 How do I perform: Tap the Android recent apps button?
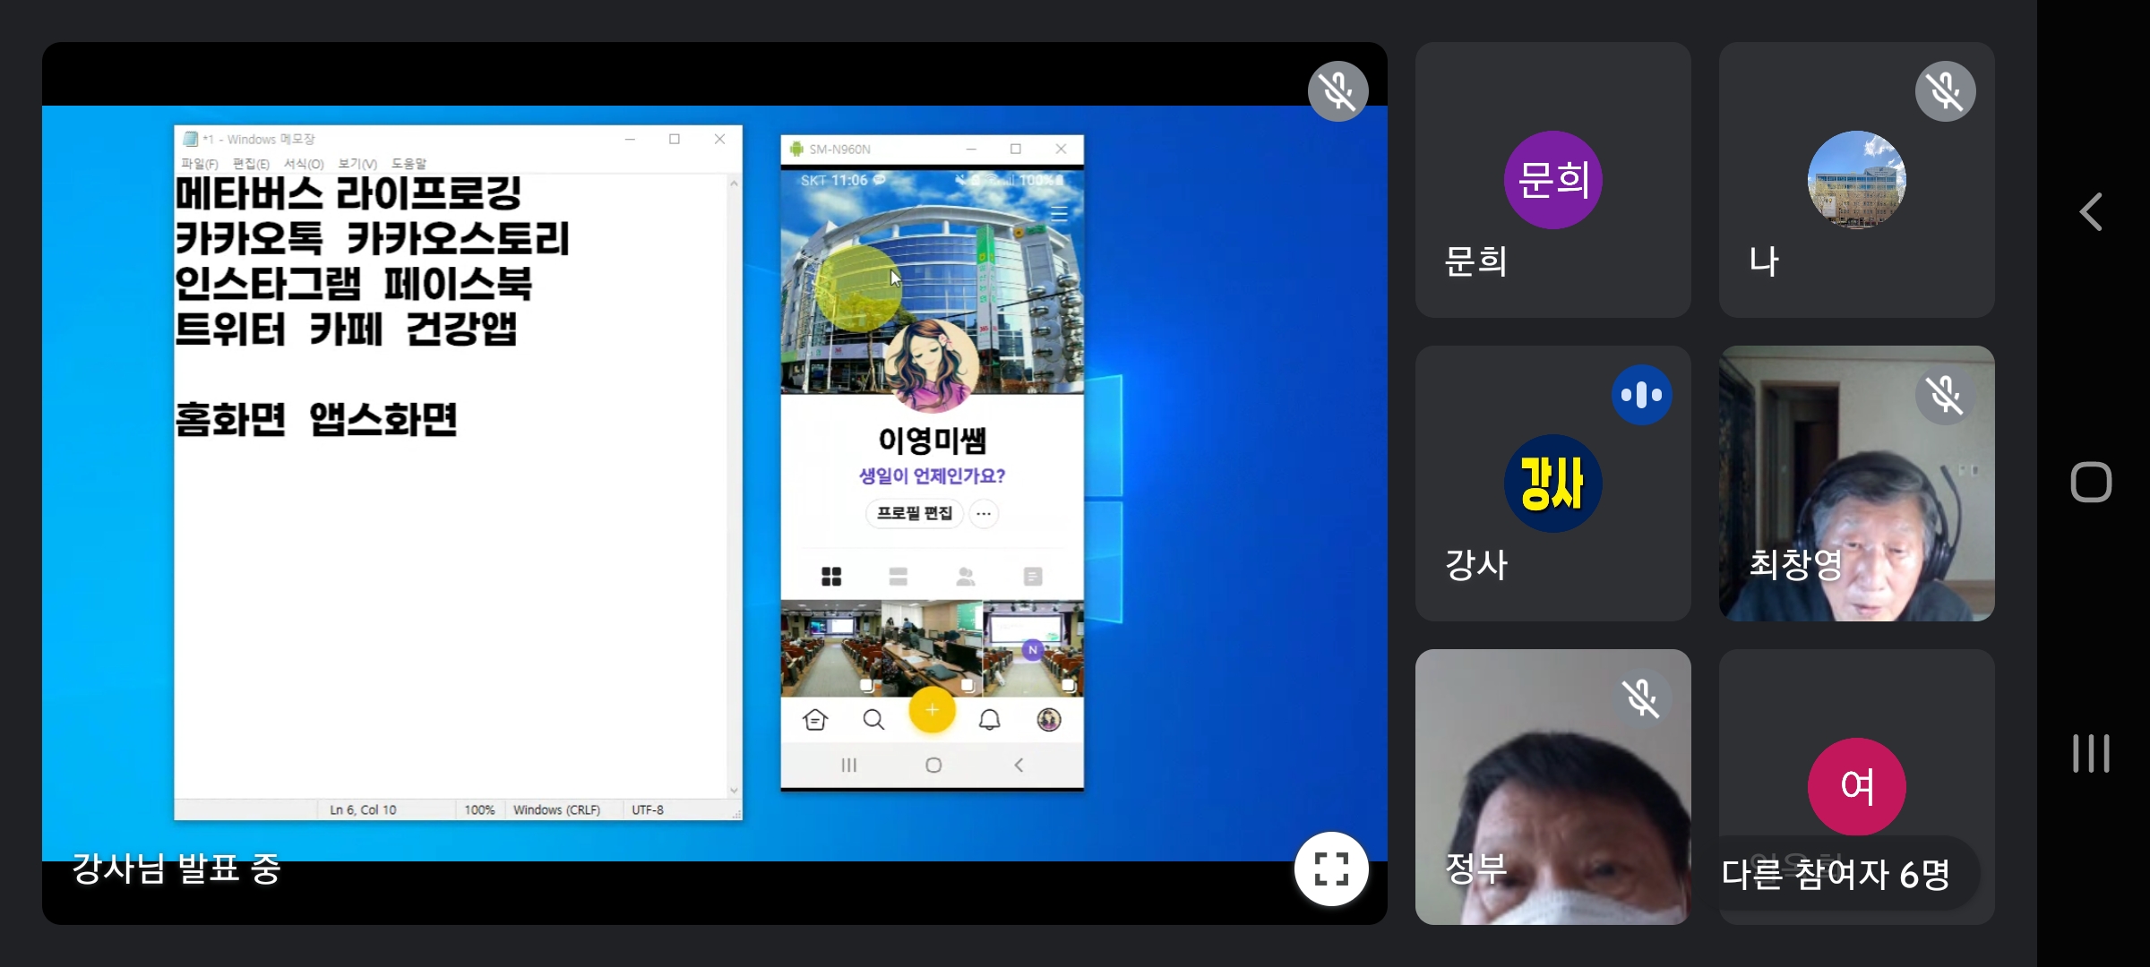2091,753
